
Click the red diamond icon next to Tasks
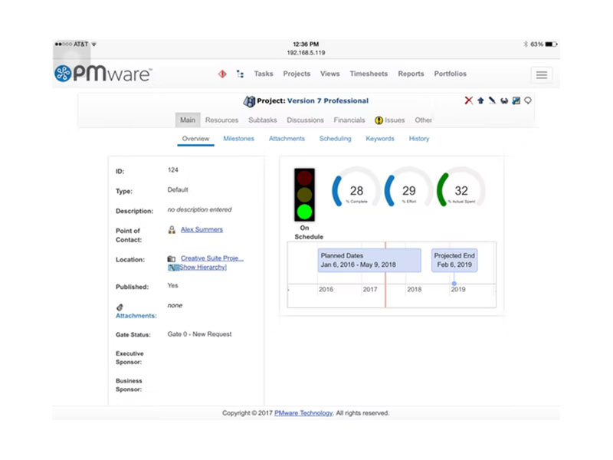tap(222, 74)
